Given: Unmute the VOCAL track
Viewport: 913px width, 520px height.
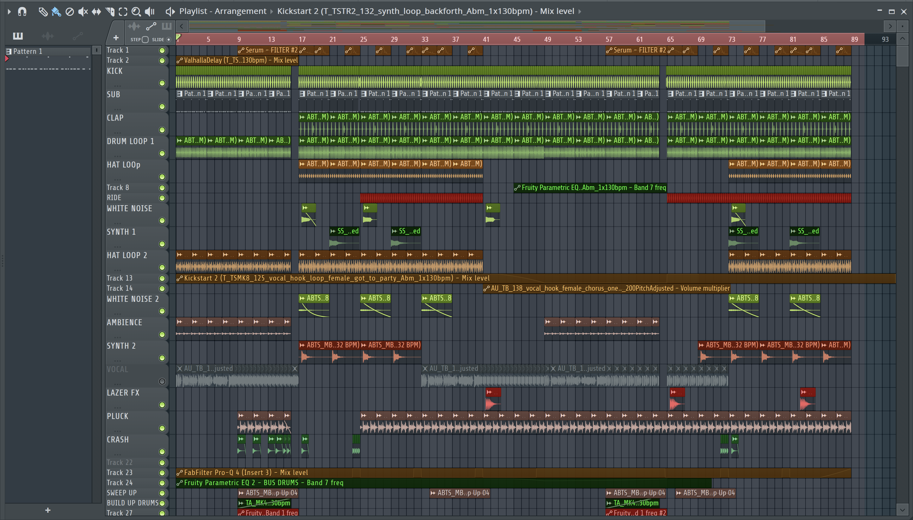Looking at the screenshot, I should (162, 381).
